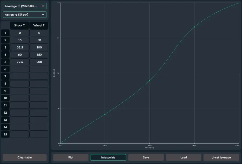Viewport: 242px width, 164px height.
Task: Click Wheel T cell with value 200
Action: (39, 62)
